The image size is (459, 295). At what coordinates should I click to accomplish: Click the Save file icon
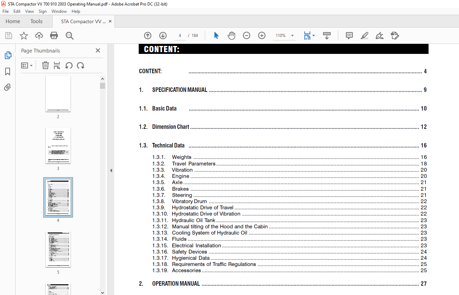[9, 36]
